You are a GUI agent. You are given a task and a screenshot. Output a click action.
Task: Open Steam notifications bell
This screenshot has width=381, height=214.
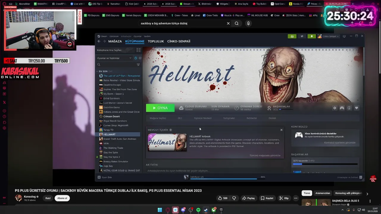tap(312, 36)
